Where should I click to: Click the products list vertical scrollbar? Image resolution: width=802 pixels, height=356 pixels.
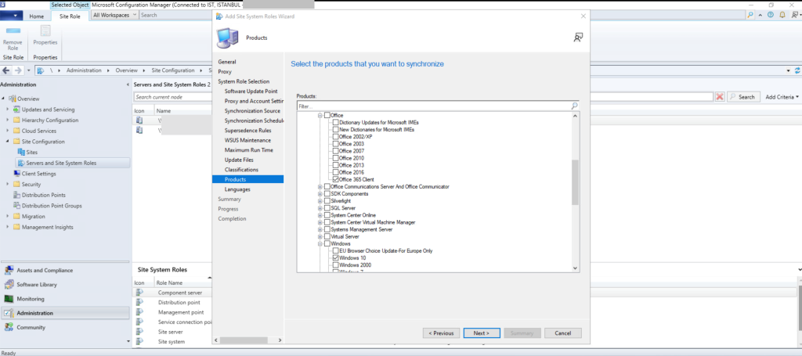coord(576,180)
